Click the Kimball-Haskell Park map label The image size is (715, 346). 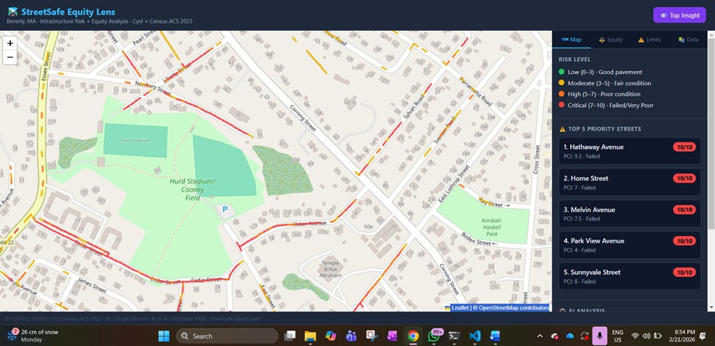pyautogui.click(x=491, y=227)
